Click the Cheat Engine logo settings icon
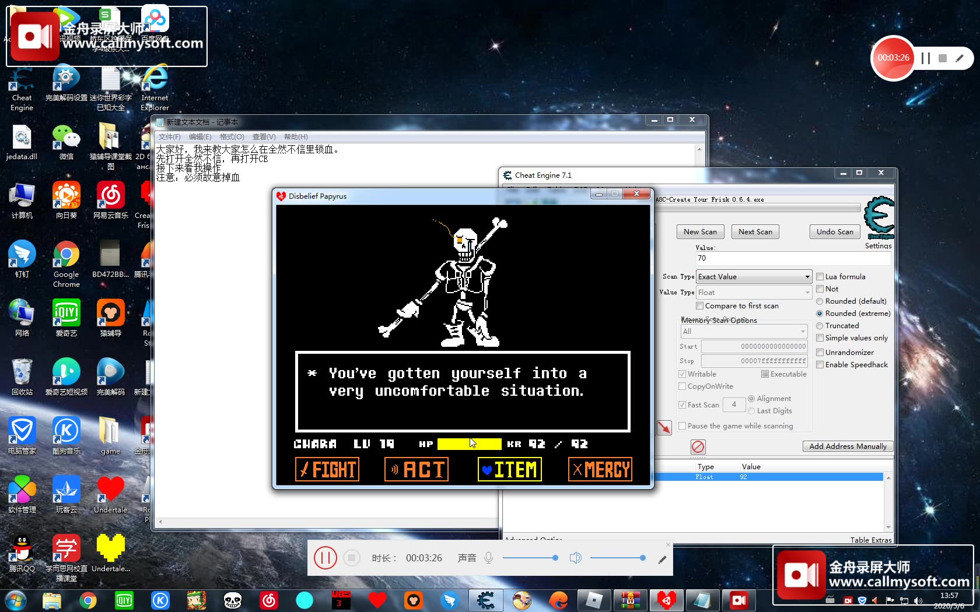Image resolution: width=980 pixels, height=612 pixels. pyautogui.click(x=878, y=217)
